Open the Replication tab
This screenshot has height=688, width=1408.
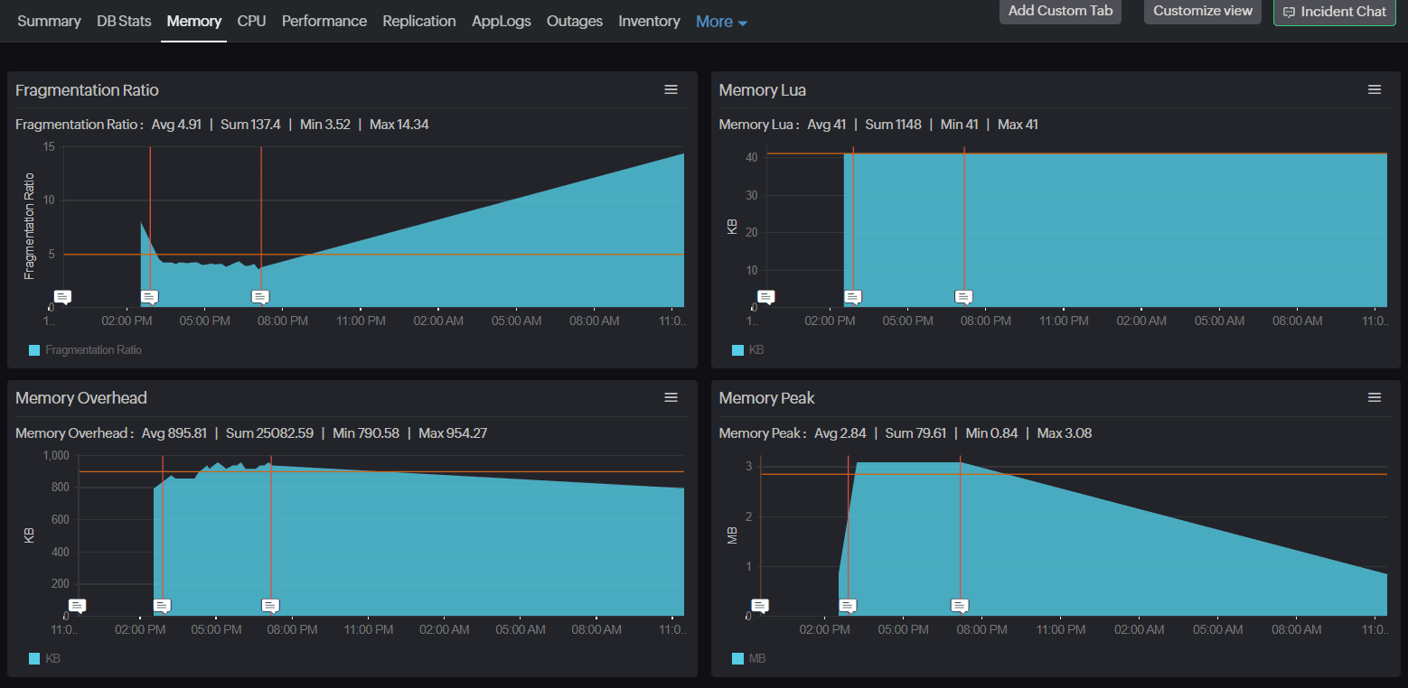point(418,21)
